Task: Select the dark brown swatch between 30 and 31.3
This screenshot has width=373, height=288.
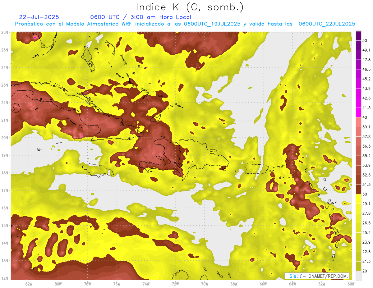Action: [x=358, y=189]
